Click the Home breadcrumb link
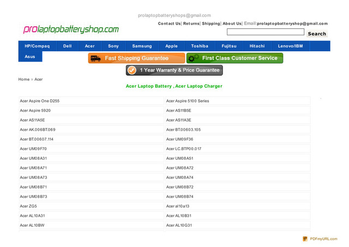This screenshot has height=247, width=349. tap(24, 80)
